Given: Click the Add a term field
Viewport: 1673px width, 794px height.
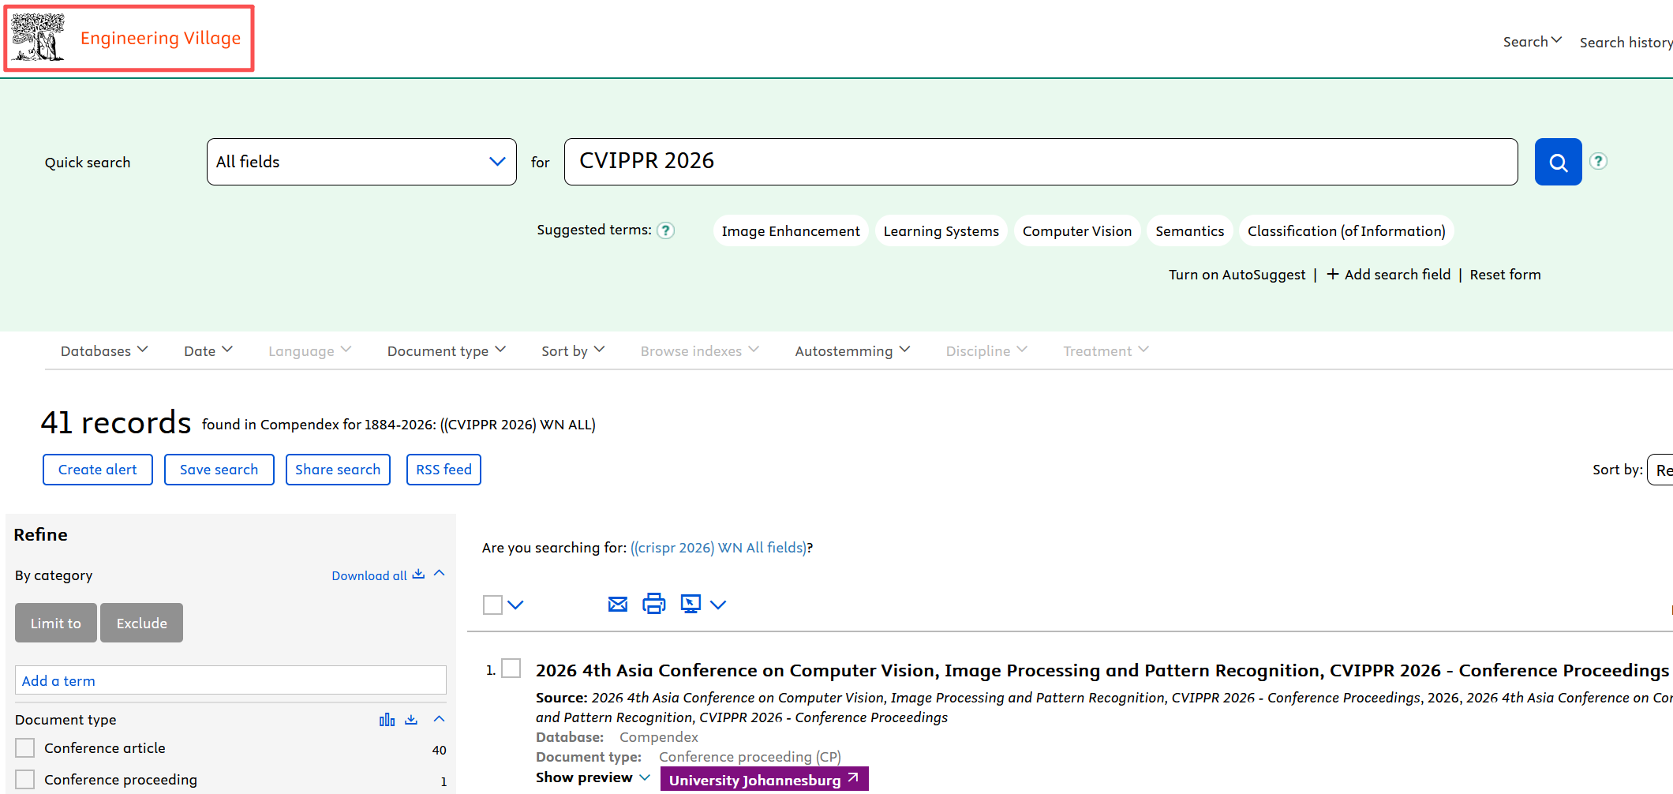Looking at the screenshot, I should click(x=230, y=680).
